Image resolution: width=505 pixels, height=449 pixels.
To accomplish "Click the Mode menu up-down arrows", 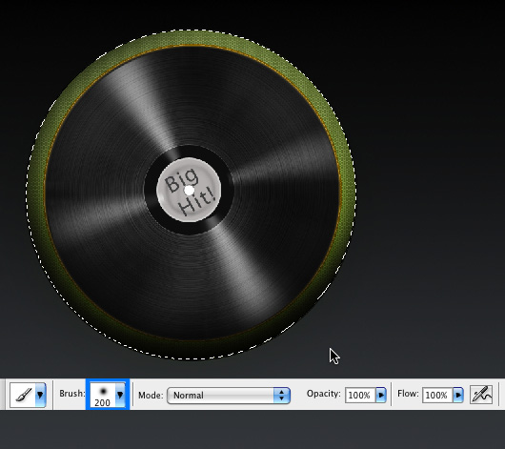I will pos(281,396).
